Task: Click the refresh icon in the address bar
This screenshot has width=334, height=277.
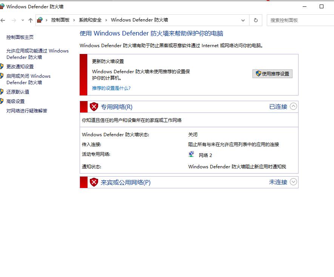Action: [x=256, y=20]
